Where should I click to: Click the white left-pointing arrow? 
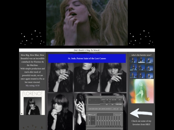pyautogui.click(x=141, y=113)
